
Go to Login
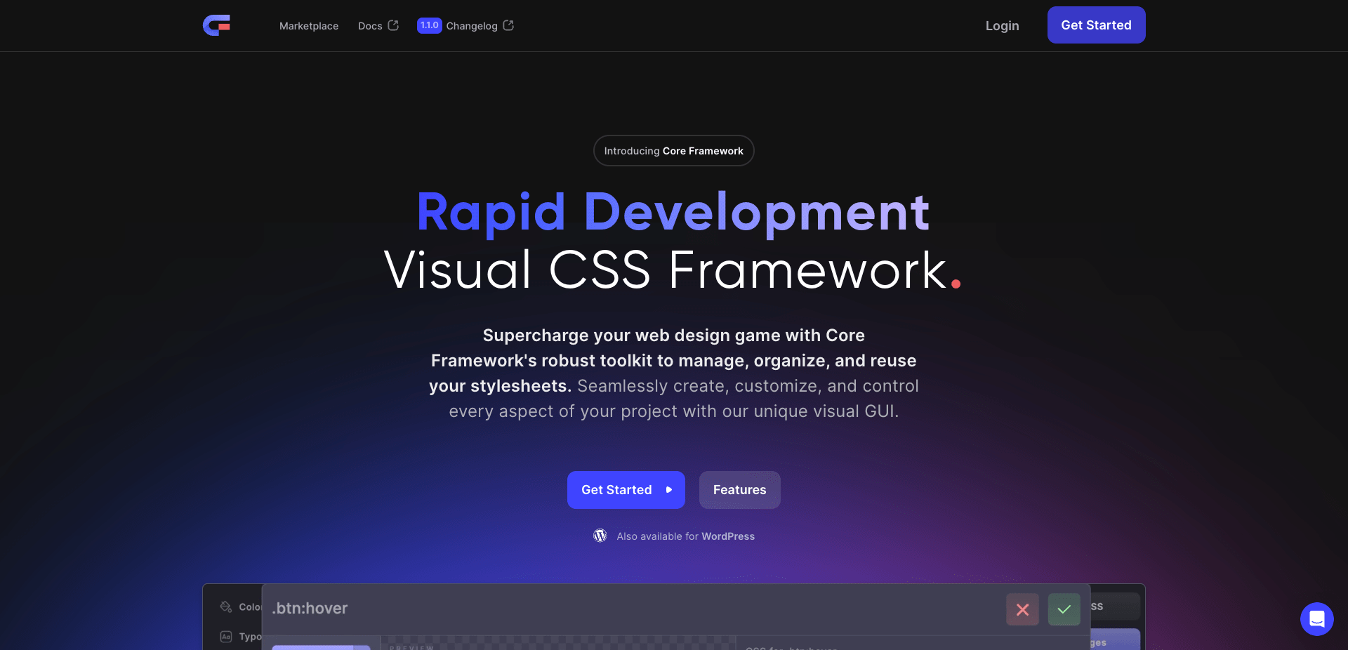click(x=1002, y=25)
